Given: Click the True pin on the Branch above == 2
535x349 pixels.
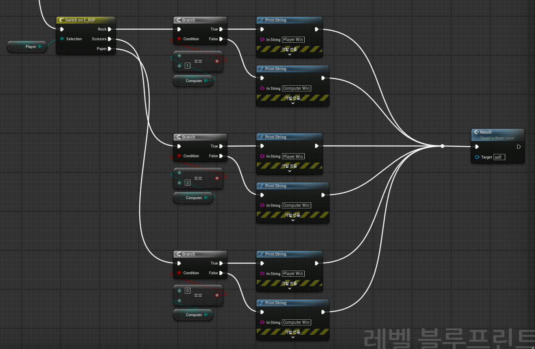Looking at the screenshot, I should [221, 146].
